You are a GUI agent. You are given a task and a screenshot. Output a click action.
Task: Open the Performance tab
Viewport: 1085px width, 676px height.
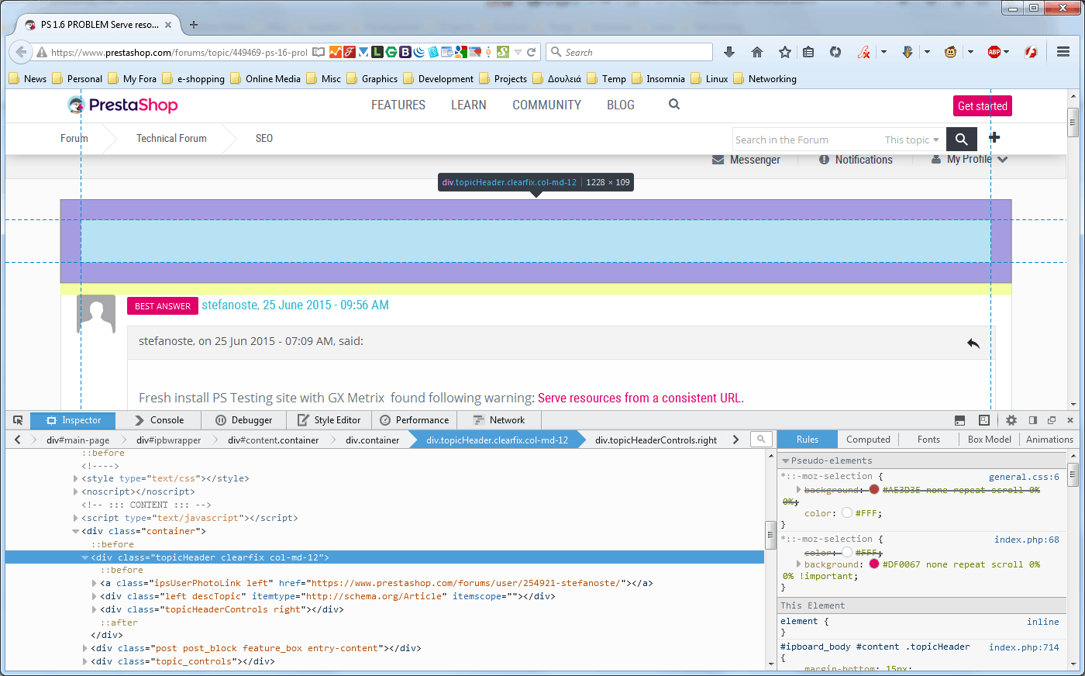tap(415, 420)
